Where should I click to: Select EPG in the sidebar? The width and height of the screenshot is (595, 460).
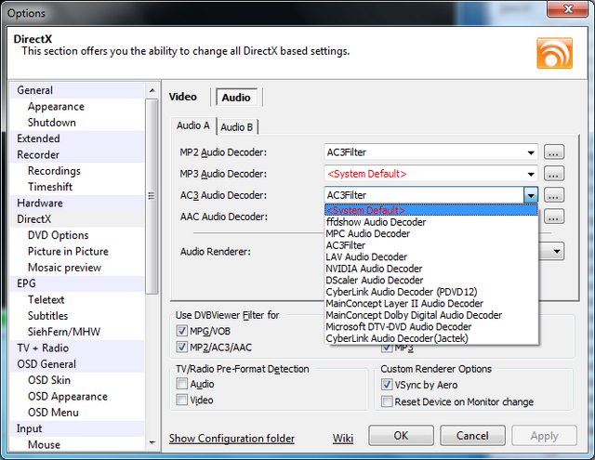(77, 283)
